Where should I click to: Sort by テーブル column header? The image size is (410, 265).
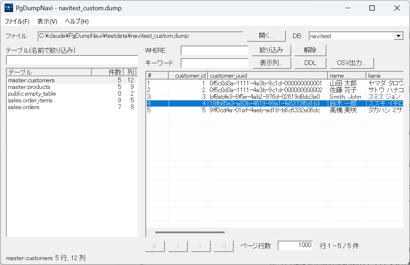(49, 72)
